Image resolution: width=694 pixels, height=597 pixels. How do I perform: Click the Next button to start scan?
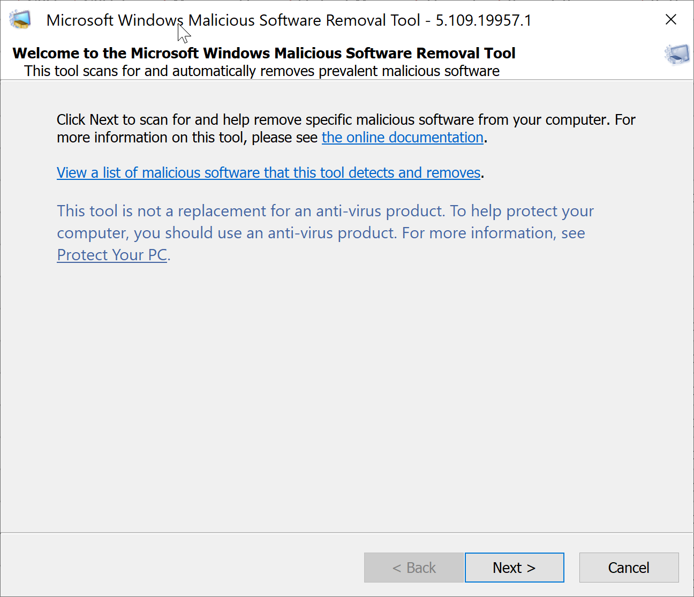coord(514,568)
